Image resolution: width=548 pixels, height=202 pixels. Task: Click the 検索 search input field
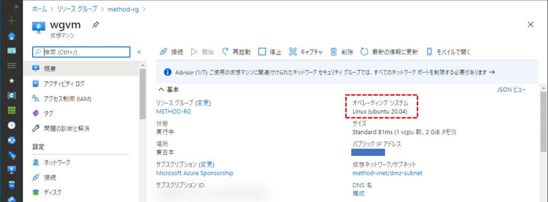click(81, 52)
